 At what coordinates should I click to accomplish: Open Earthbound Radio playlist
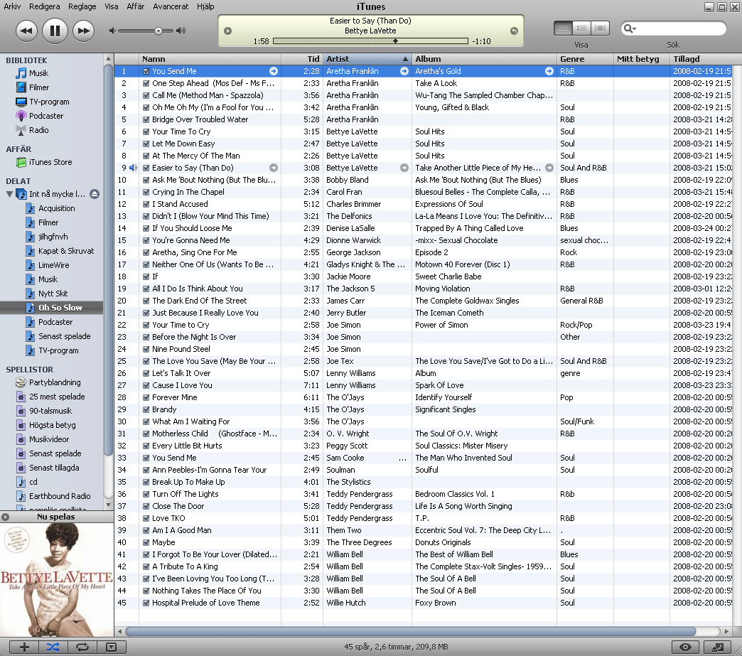[60, 496]
